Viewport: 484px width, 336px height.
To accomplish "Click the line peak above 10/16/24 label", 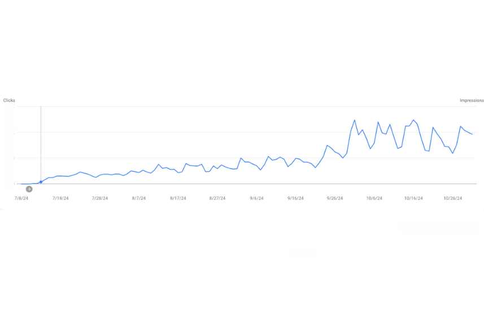I will (x=413, y=120).
